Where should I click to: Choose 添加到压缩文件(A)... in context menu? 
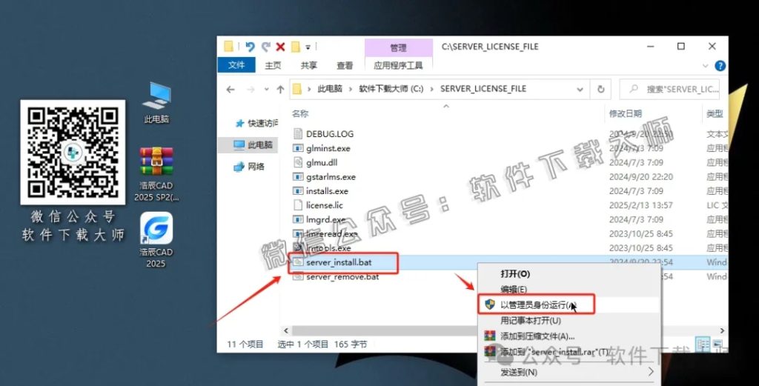point(537,336)
